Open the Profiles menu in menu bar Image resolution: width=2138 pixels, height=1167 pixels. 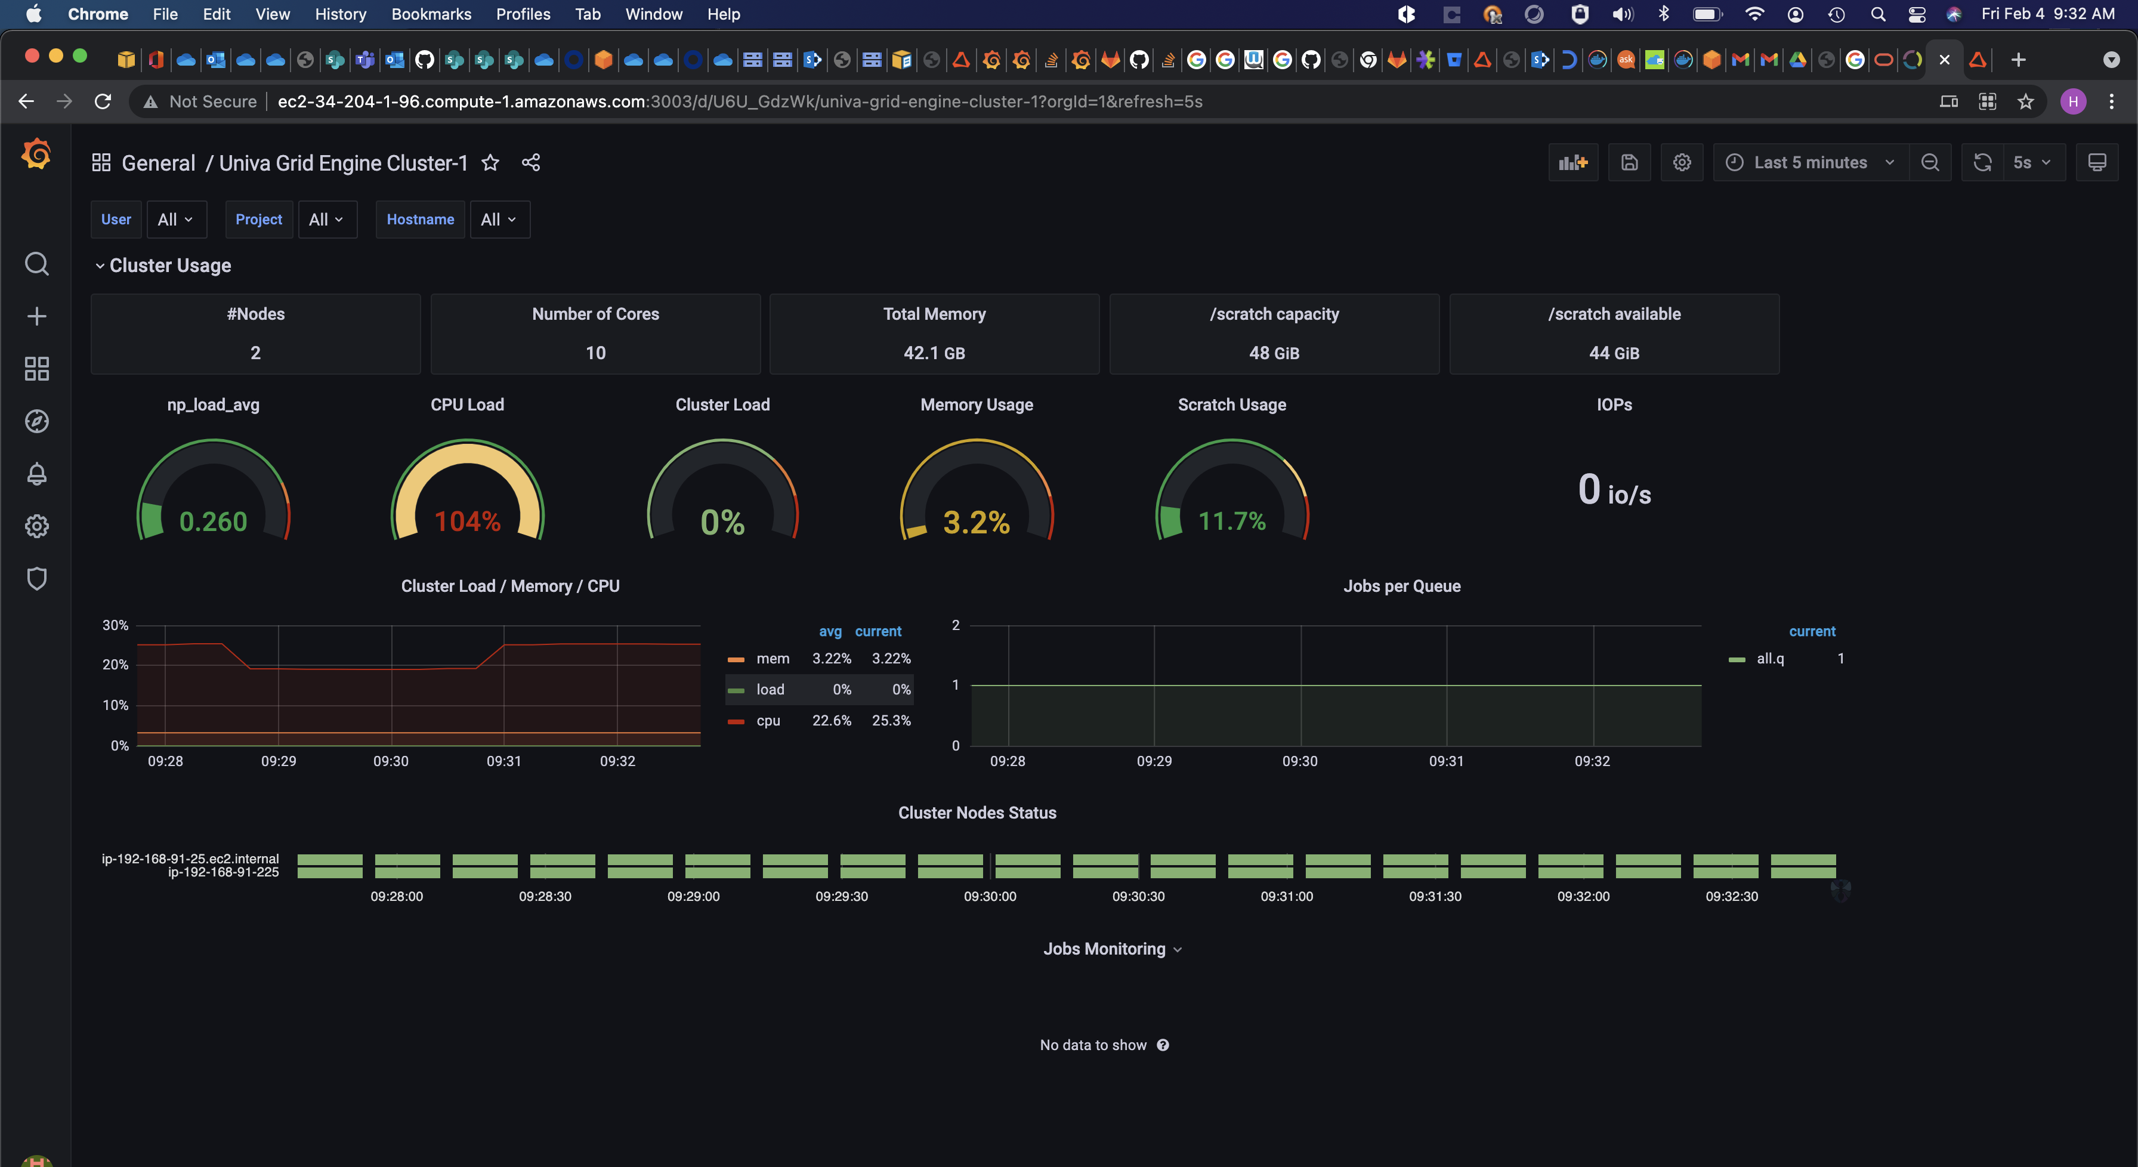click(x=523, y=14)
